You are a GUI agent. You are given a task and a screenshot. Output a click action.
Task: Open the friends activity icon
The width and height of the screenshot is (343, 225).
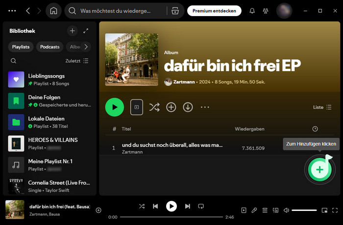click(x=266, y=11)
